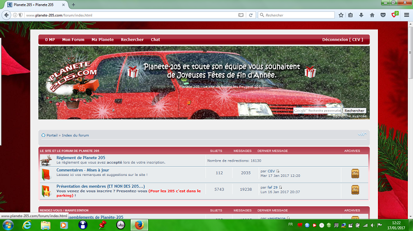Open the Ma Planete menu item
413x231 pixels.
pos(102,40)
